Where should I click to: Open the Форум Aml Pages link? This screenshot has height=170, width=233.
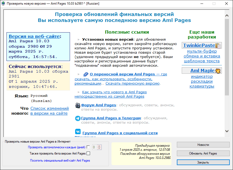tap(98, 105)
